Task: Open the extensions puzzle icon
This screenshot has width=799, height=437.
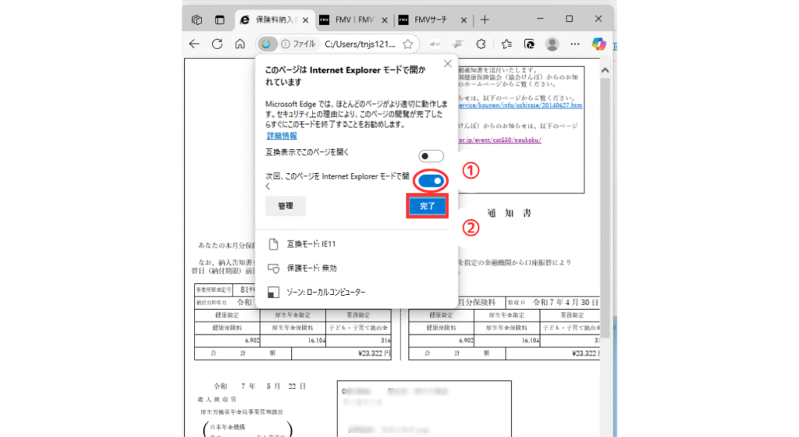Action: [x=481, y=44]
